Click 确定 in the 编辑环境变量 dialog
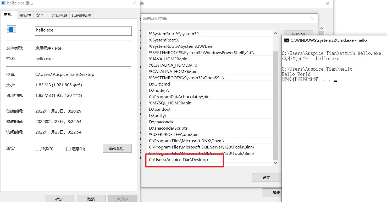 point(266,178)
